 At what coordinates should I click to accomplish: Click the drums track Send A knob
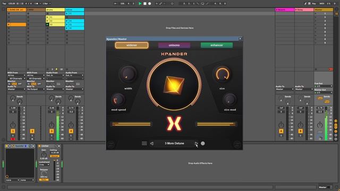tap(52, 98)
